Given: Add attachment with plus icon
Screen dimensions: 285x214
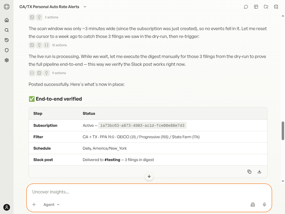Looking at the screenshot, I should click(x=34, y=205).
